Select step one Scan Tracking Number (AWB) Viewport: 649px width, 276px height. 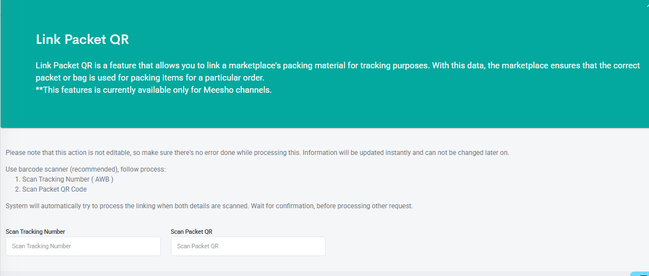64,180
